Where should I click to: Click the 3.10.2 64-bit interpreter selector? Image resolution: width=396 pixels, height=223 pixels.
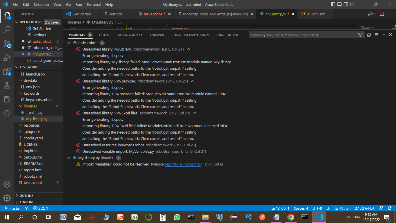[x=364, y=208]
